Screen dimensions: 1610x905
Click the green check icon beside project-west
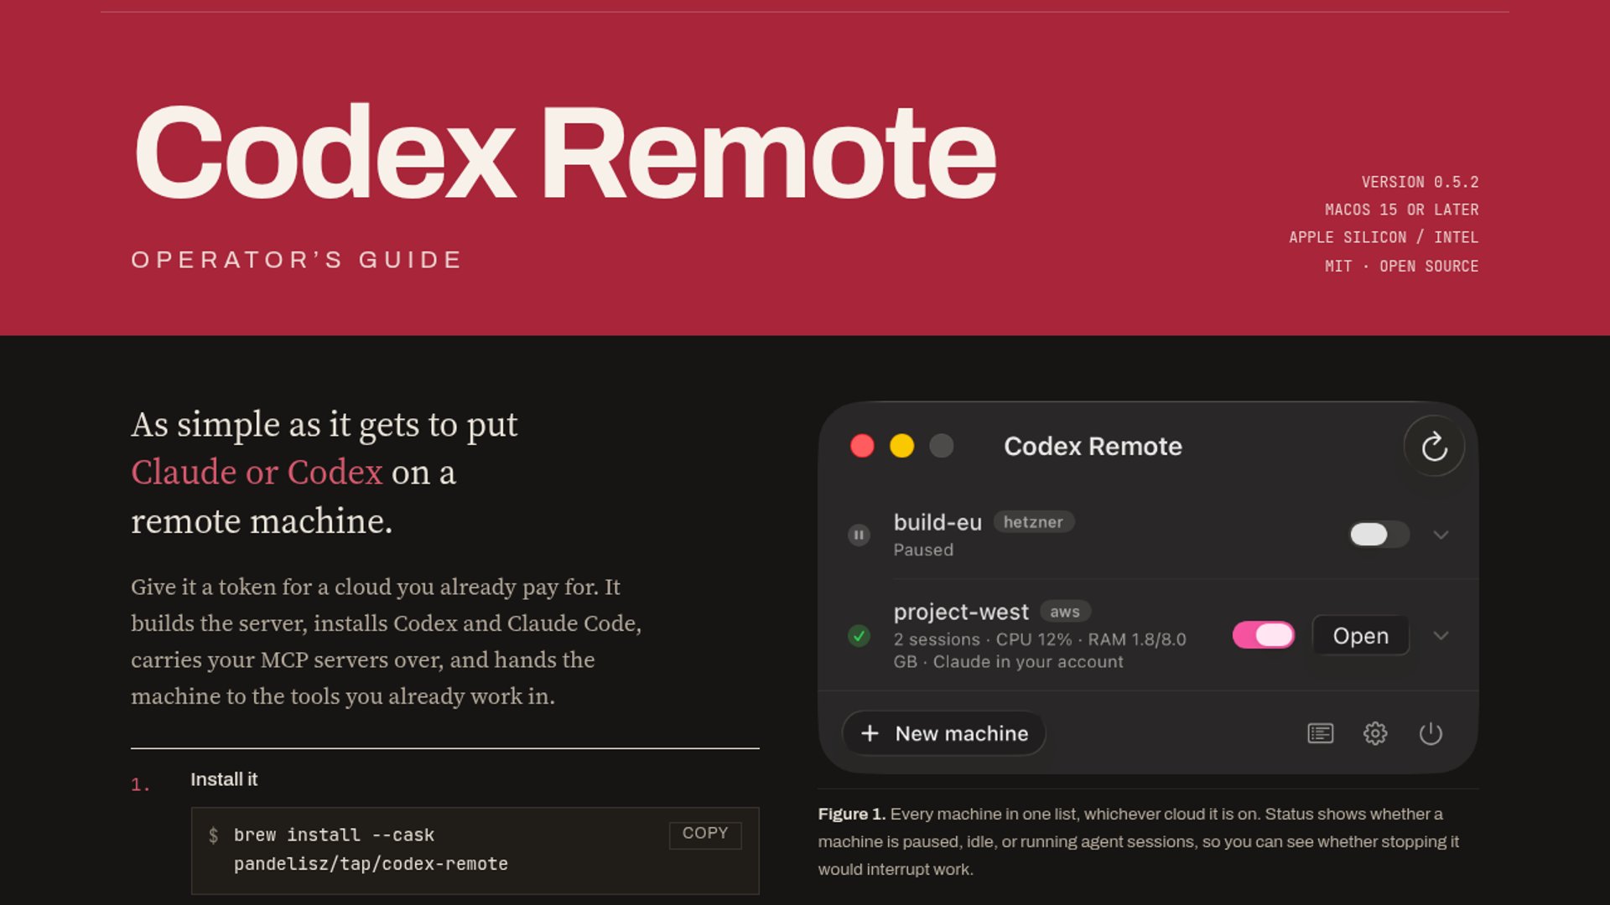click(x=859, y=636)
